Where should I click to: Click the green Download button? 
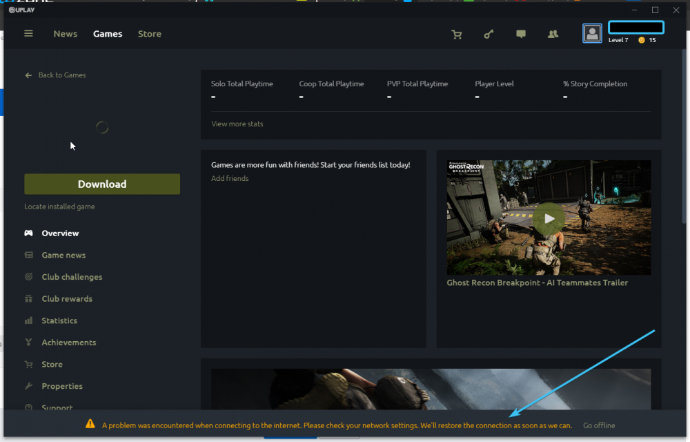(x=102, y=184)
